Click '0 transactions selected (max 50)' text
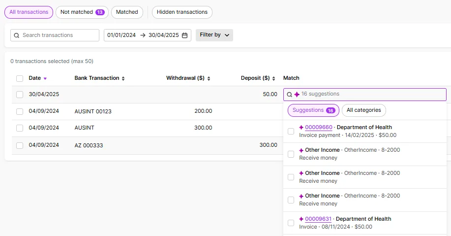The width and height of the screenshot is (451, 236). pos(52,62)
